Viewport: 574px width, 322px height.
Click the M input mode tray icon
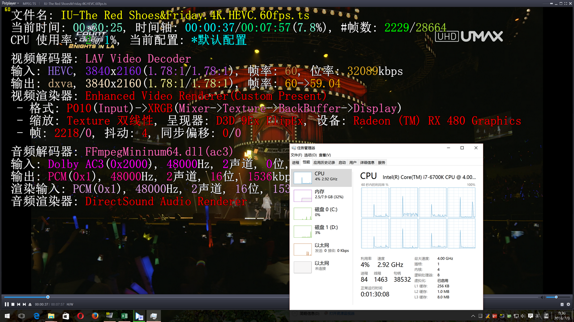(546, 316)
